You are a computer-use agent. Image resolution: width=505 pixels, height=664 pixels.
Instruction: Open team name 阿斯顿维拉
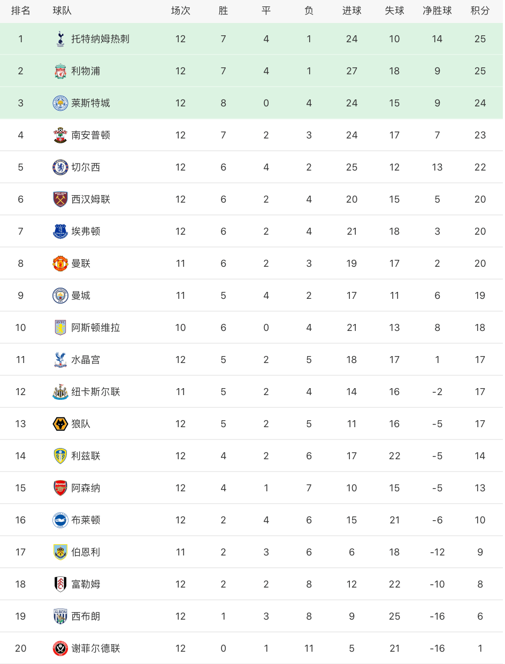click(x=96, y=328)
